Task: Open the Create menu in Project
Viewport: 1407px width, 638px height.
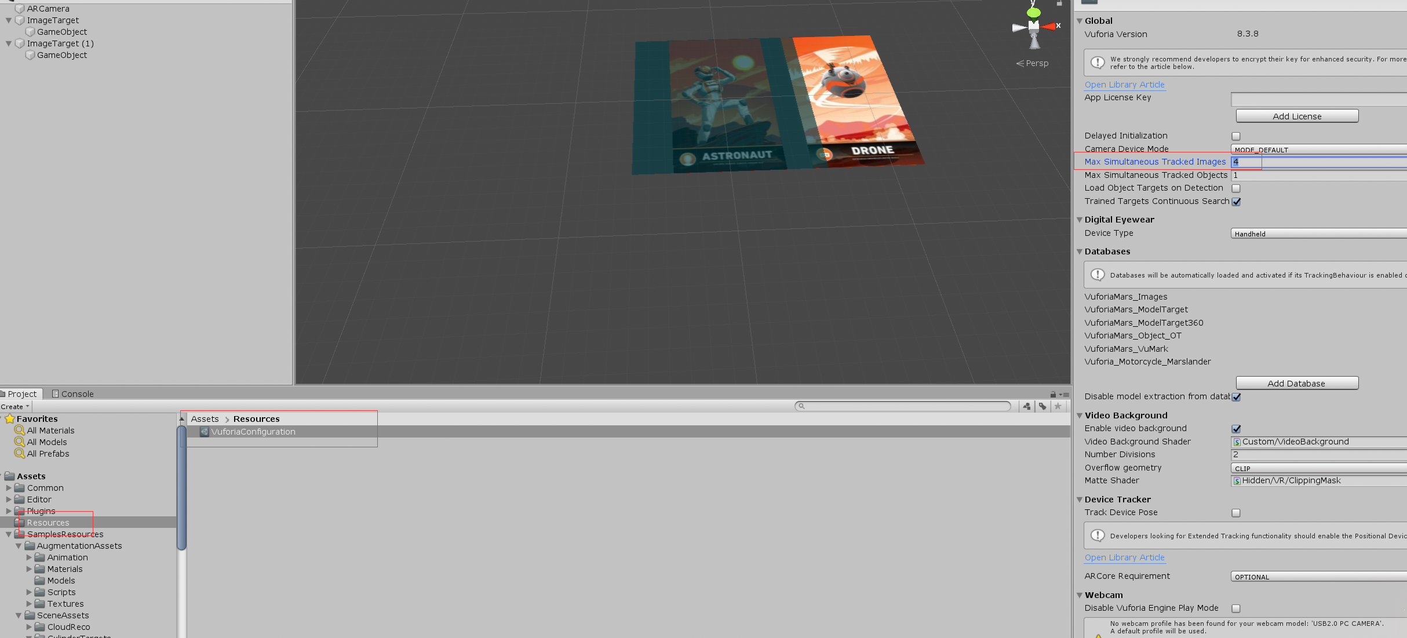Action: (15, 407)
